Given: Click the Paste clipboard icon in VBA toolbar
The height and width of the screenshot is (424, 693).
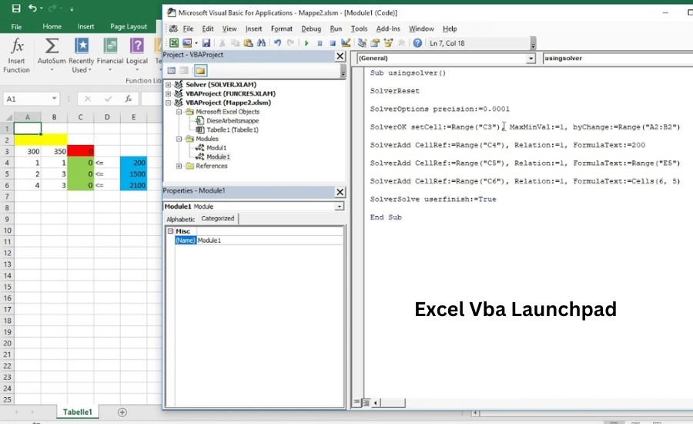Looking at the screenshot, I should pos(249,43).
